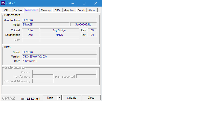
Task: Click the BIOS Brand LENOVO field
Action: (x=59, y=52)
